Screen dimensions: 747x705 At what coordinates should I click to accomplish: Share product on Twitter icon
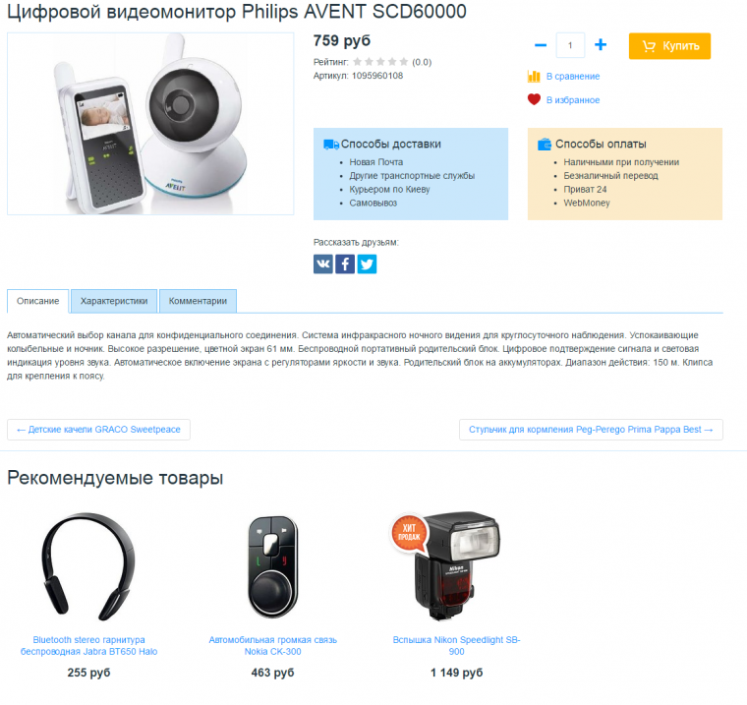[x=367, y=264]
